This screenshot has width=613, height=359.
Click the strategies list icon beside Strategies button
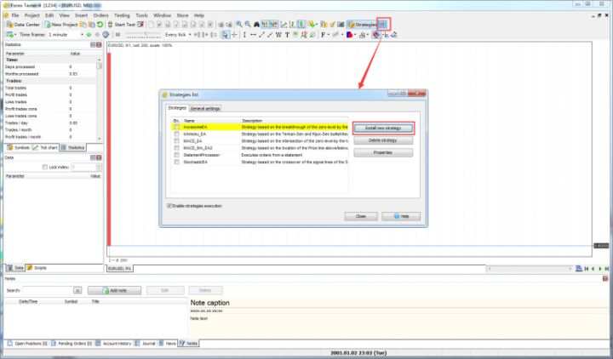coord(383,25)
